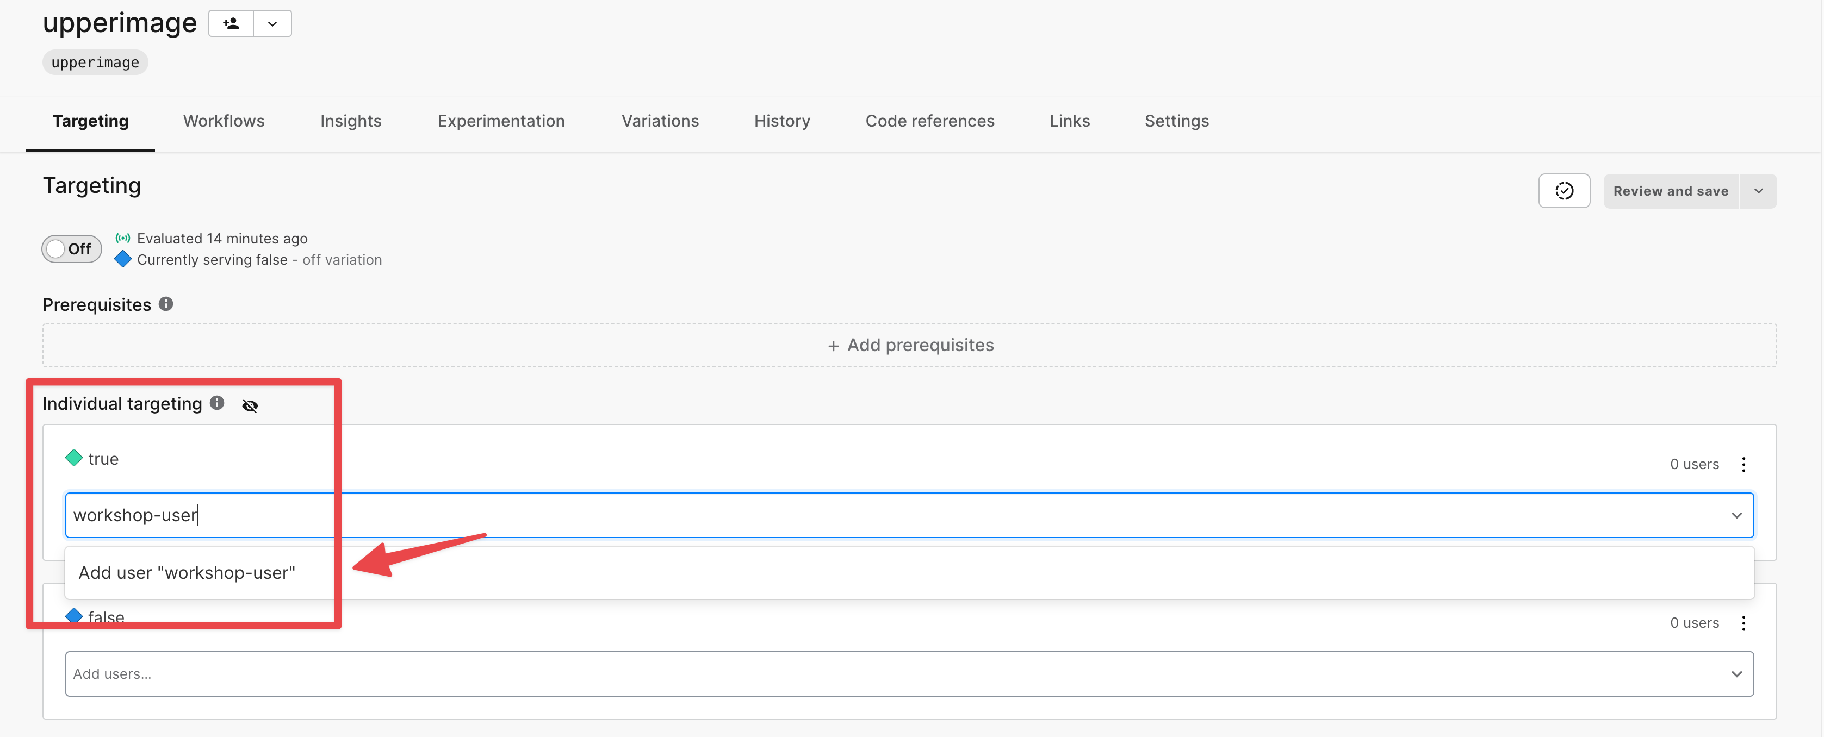
Task: Open the Code references tab
Action: click(930, 121)
